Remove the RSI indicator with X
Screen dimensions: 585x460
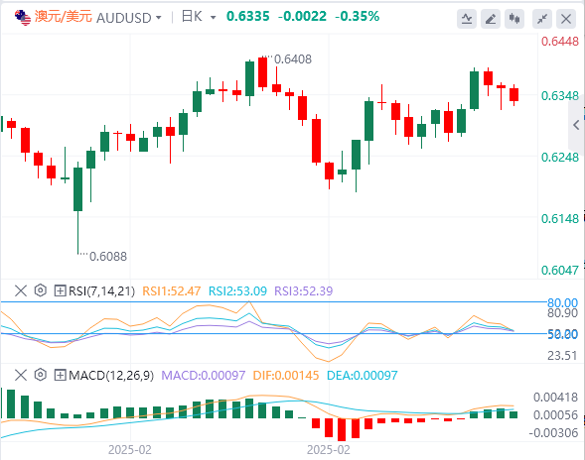point(21,290)
